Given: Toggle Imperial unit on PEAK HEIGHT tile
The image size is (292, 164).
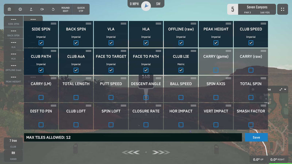Looking at the screenshot, I should click(x=216, y=37).
